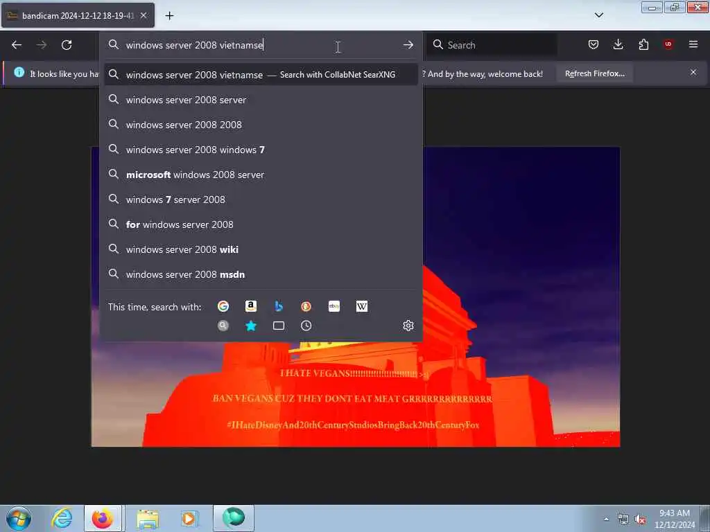
Task: Open search settings gear icon
Action: tap(408, 326)
